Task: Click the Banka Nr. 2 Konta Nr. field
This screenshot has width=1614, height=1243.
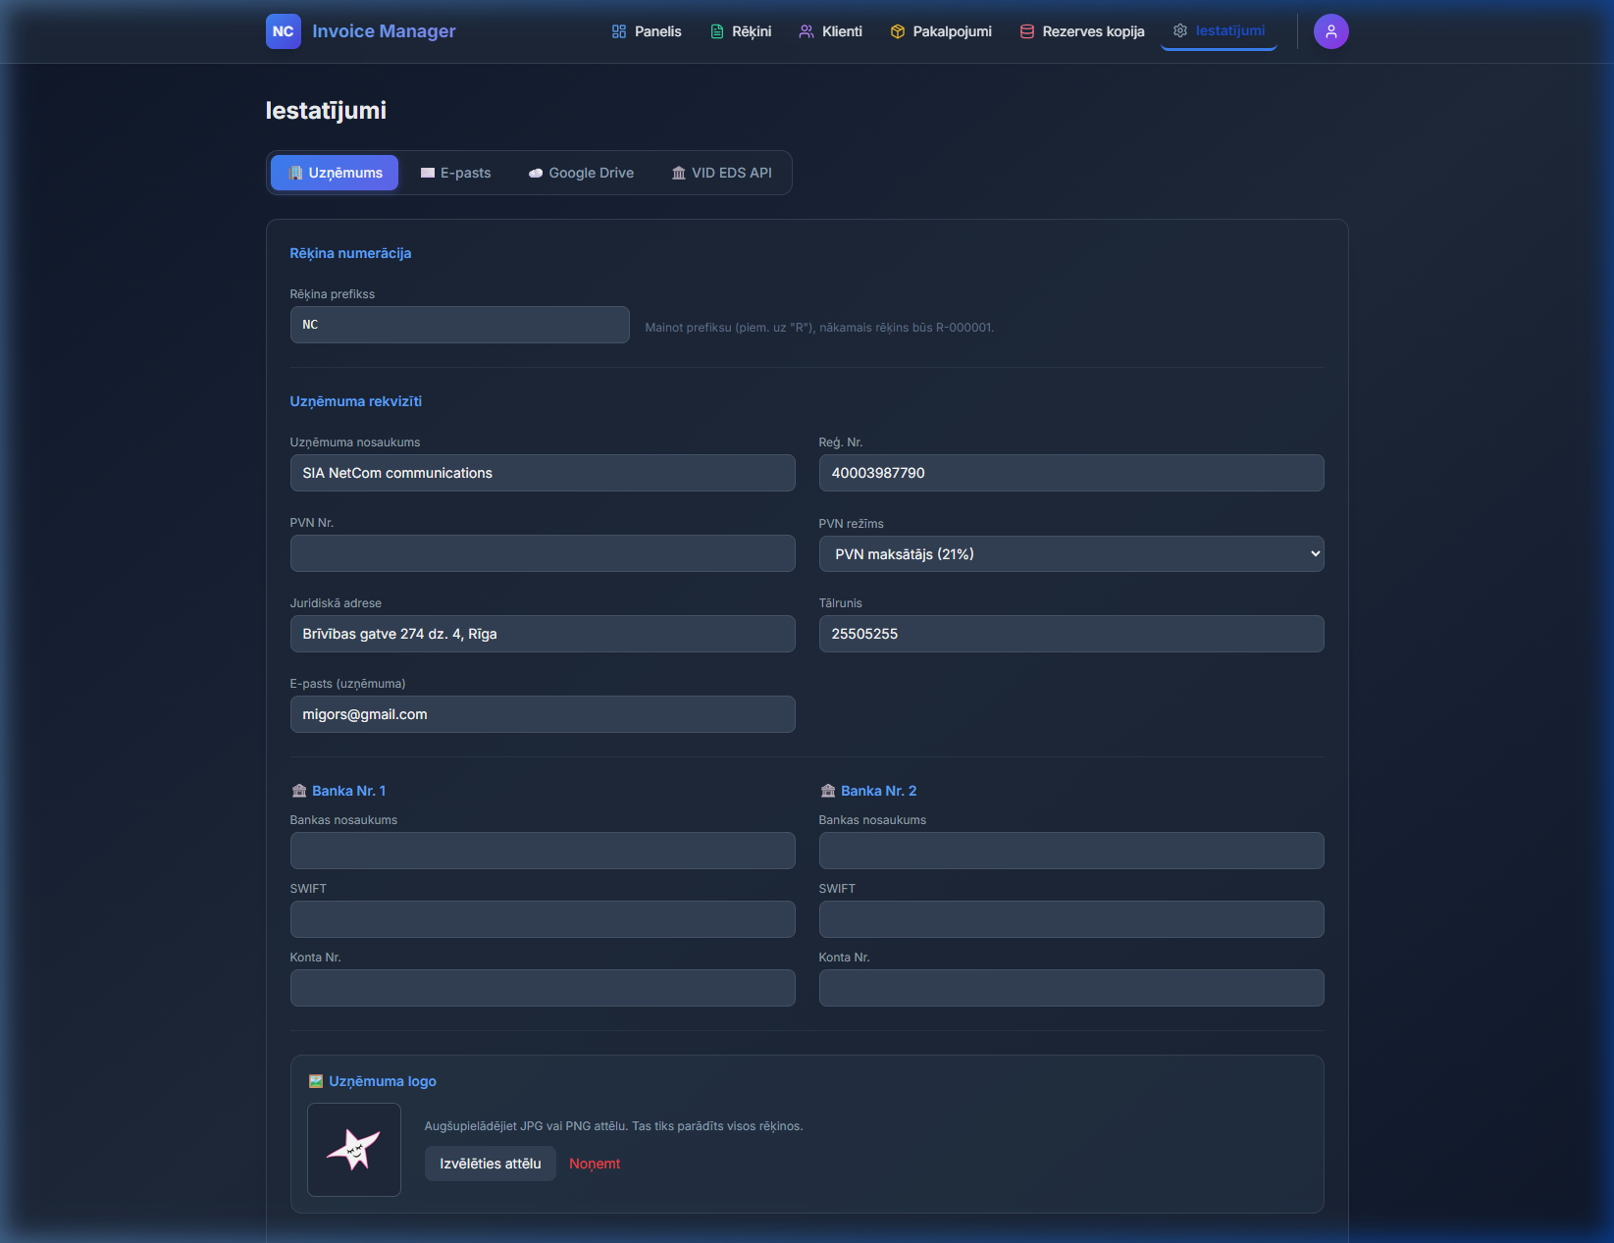Action: [1070, 988]
